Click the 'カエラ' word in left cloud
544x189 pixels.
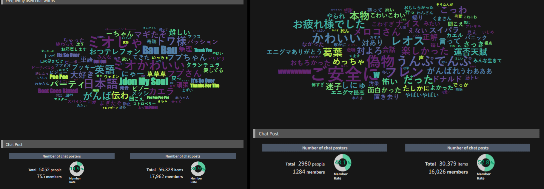coord(161,91)
